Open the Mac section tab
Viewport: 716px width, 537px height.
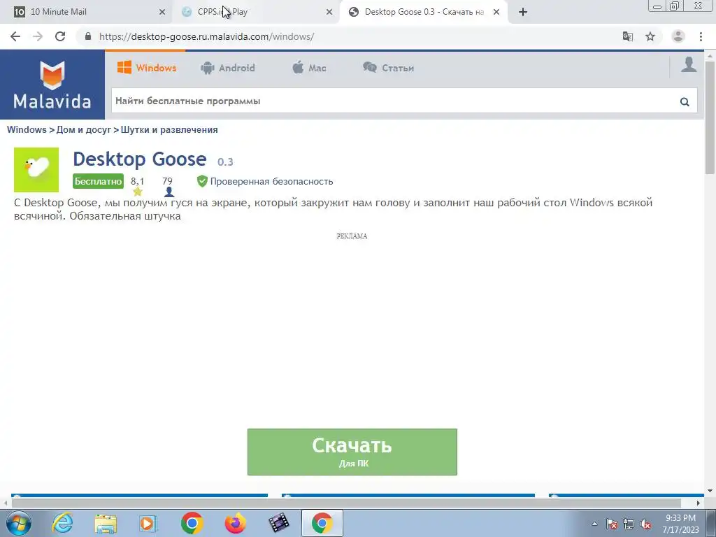click(x=309, y=68)
